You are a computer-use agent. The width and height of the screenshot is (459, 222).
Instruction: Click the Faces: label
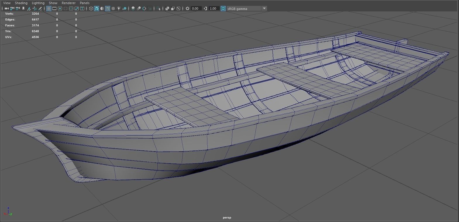pos(10,25)
